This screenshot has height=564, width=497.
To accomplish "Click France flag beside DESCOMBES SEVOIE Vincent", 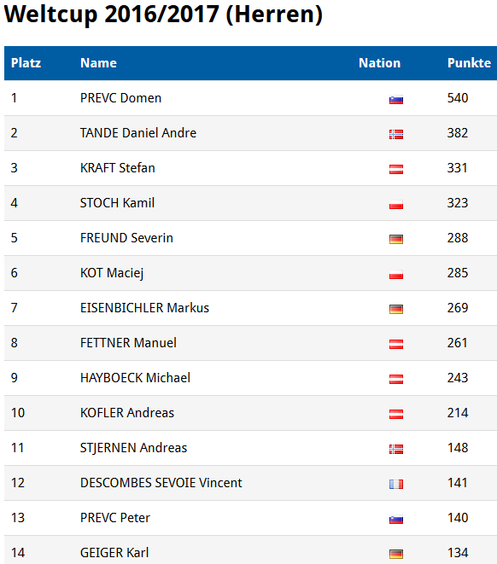I will click(396, 484).
